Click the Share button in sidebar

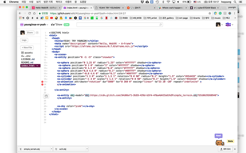click(x=30, y=32)
